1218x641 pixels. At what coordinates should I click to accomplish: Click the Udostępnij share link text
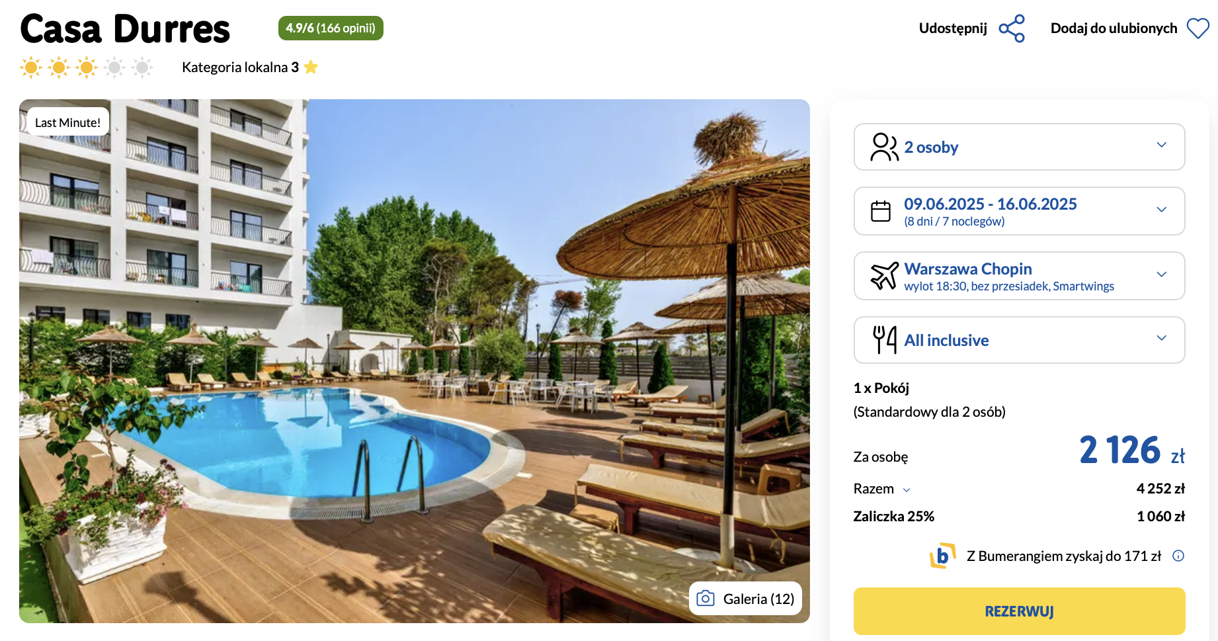click(x=953, y=28)
